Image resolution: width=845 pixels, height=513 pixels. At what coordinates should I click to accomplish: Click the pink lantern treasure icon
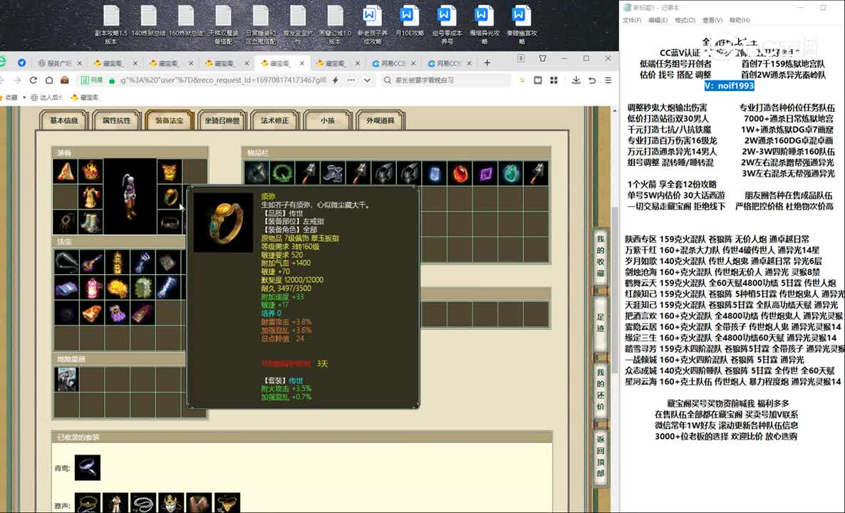pyautogui.click(x=92, y=287)
